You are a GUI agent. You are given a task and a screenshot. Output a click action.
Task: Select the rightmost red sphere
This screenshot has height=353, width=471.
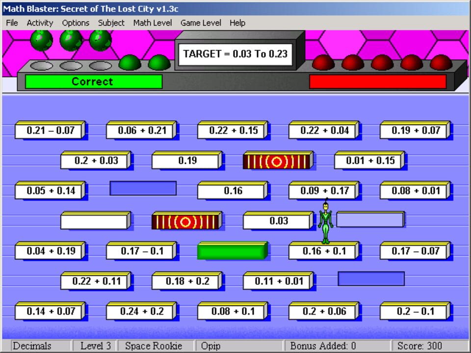[x=441, y=64]
